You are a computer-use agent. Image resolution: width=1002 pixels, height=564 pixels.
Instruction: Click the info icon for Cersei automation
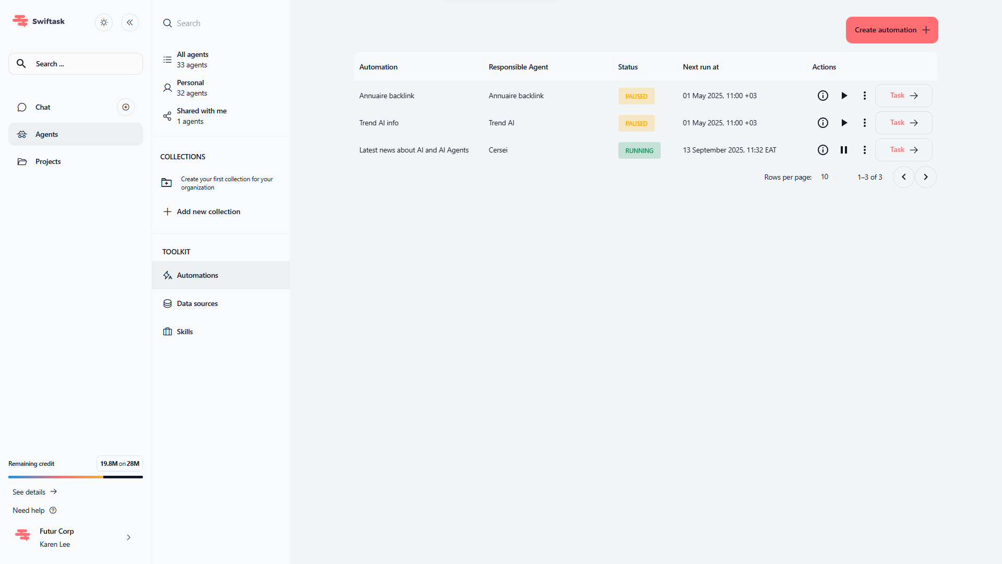(822, 150)
